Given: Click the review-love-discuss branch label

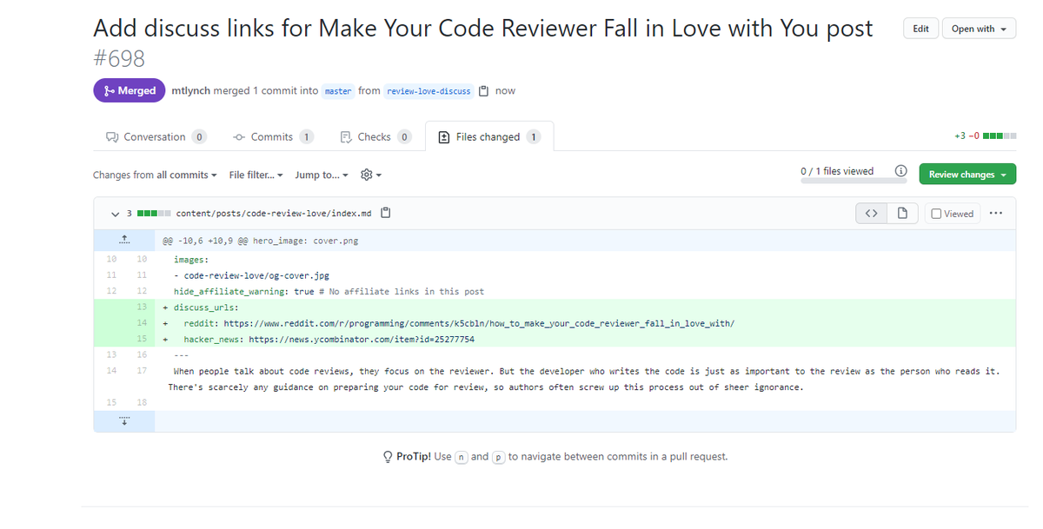Looking at the screenshot, I should coord(428,90).
